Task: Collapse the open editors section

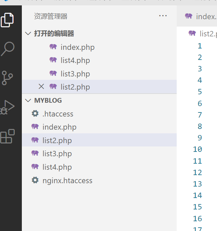Action: (28, 34)
